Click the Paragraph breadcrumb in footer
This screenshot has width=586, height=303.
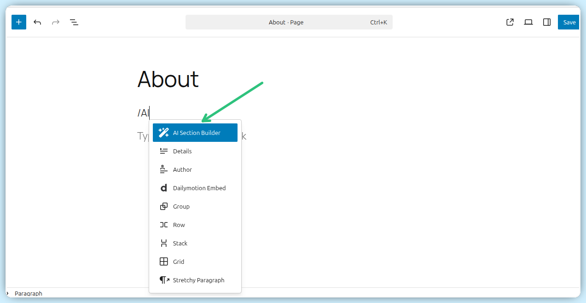click(x=28, y=293)
